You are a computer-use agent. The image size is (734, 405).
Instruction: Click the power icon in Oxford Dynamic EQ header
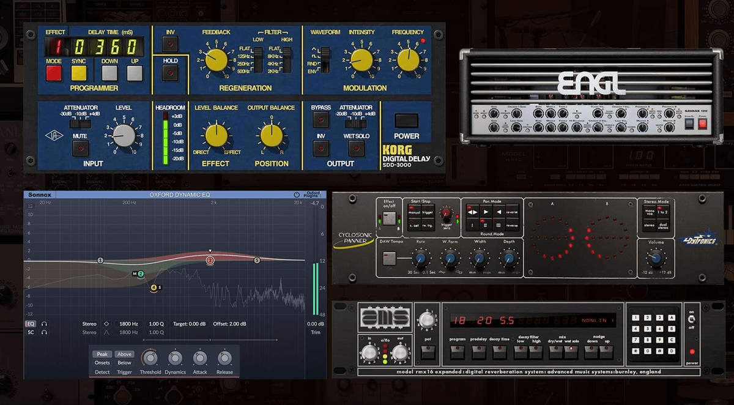point(297,195)
